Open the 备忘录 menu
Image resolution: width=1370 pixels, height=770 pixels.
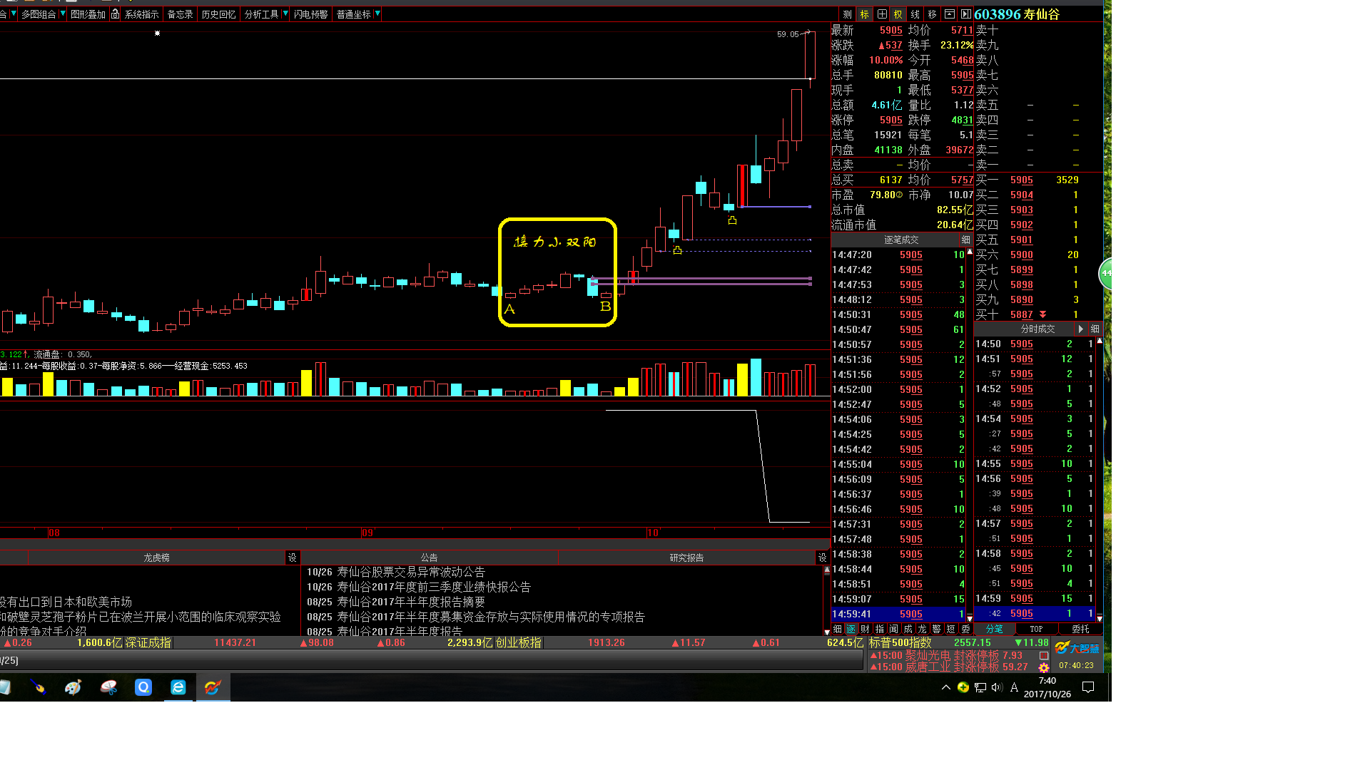tap(180, 14)
